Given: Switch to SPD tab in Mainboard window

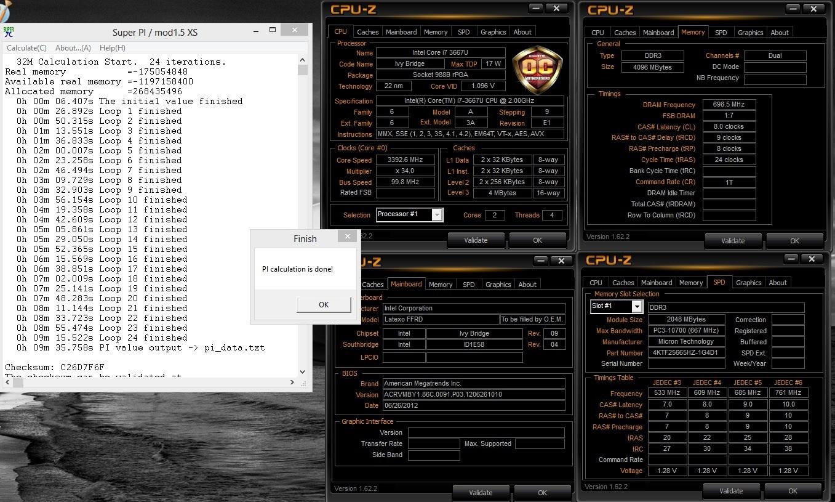Looking at the screenshot, I should pyautogui.click(x=468, y=285).
